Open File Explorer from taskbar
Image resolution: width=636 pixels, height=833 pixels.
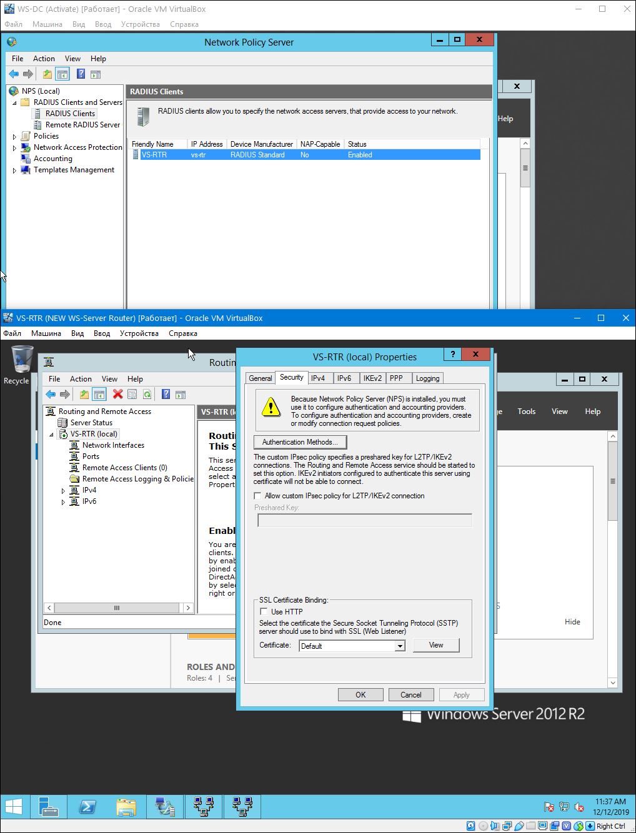pyautogui.click(x=126, y=806)
